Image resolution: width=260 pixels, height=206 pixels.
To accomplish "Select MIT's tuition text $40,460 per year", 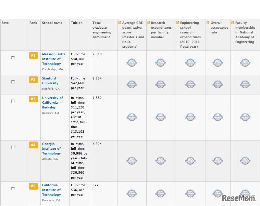I will click(77, 61).
